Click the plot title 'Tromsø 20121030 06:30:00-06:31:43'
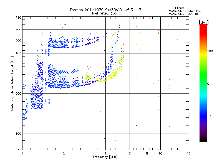The image size is (222, 167). 105,10
